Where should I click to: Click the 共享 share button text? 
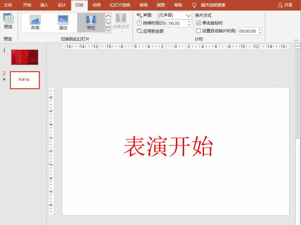288,5
